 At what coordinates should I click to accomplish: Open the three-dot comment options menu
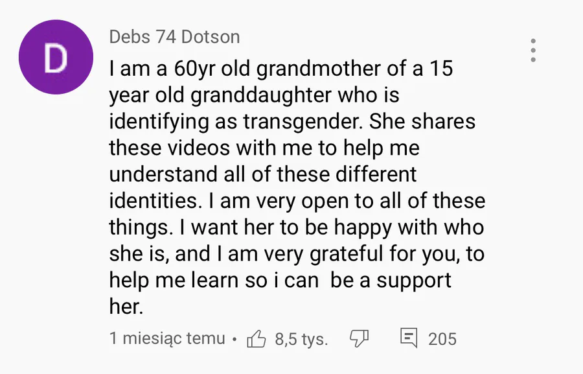click(533, 50)
